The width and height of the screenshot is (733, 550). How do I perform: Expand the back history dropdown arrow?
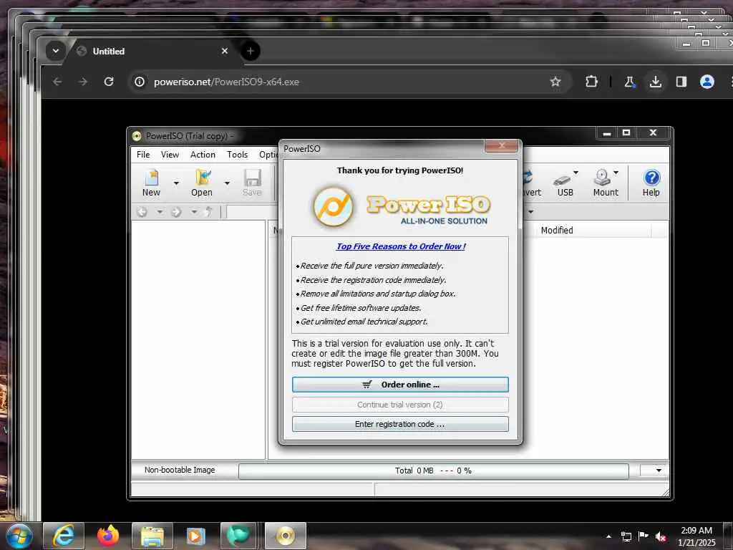(160, 212)
